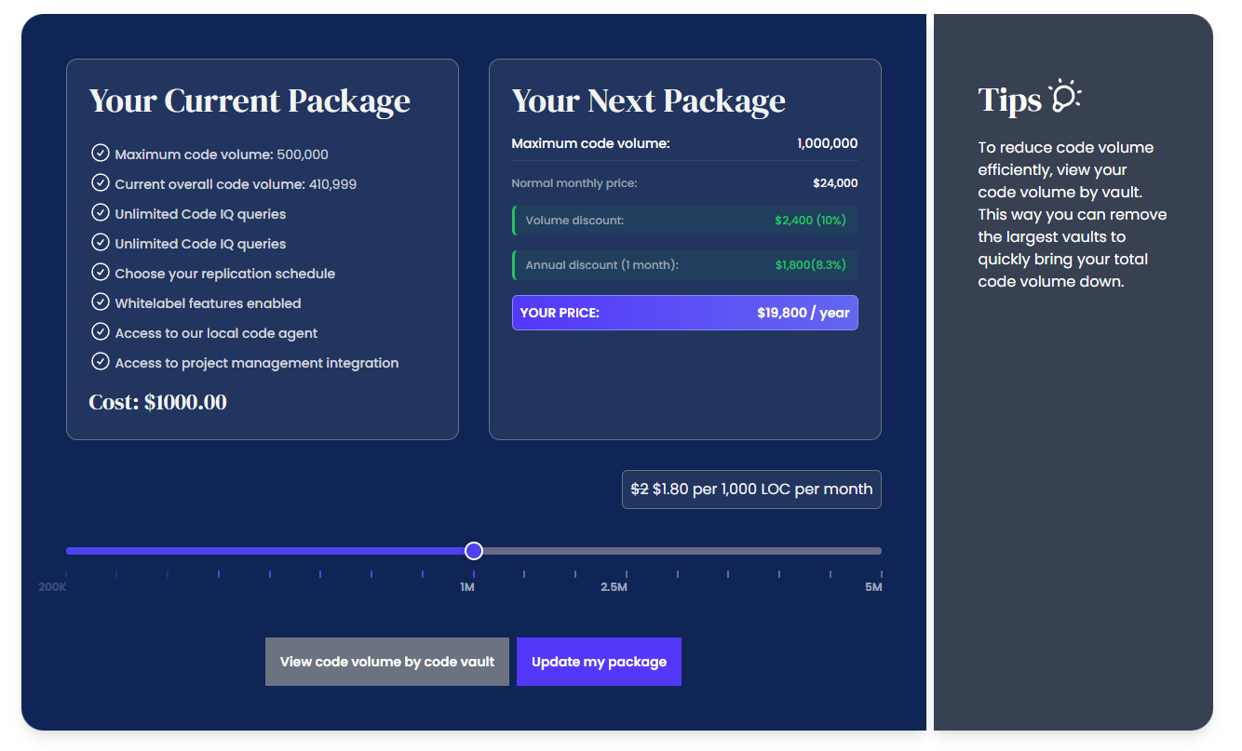
Task: Select the YOUR PRICE summary bar
Action: pyautogui.click(x=684, y=313)
